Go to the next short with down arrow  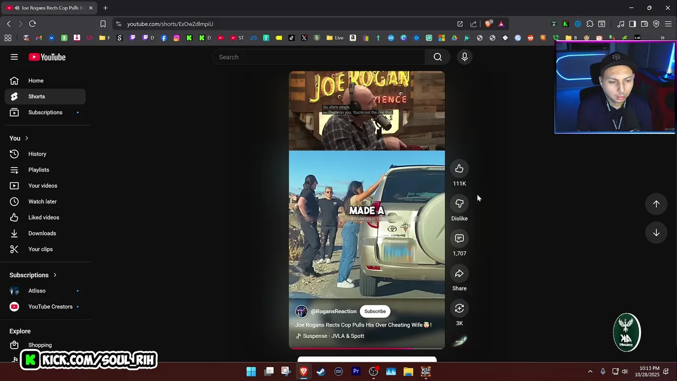[x=656, y=233]
